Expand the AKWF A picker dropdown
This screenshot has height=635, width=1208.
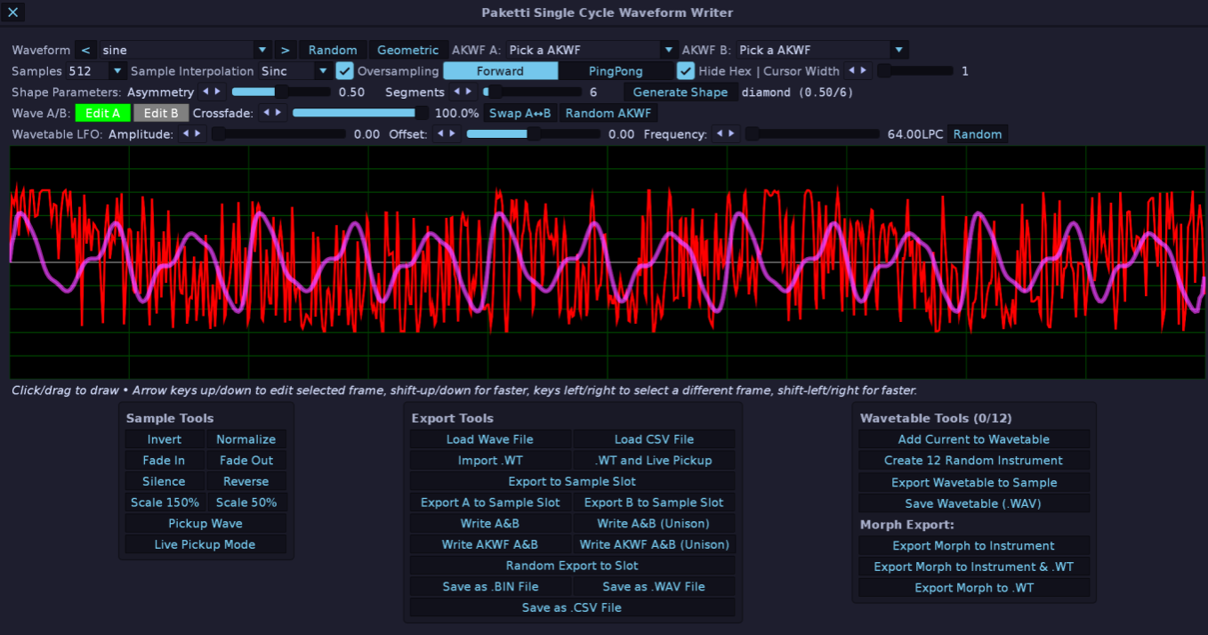pos(592,50)
